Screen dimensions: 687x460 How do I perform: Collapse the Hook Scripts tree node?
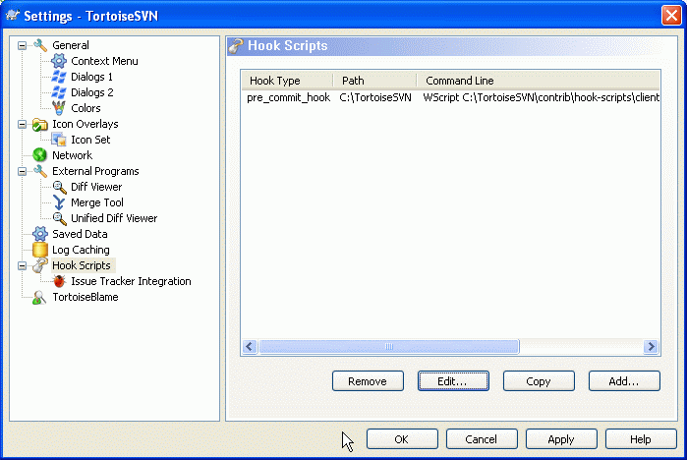22,266
